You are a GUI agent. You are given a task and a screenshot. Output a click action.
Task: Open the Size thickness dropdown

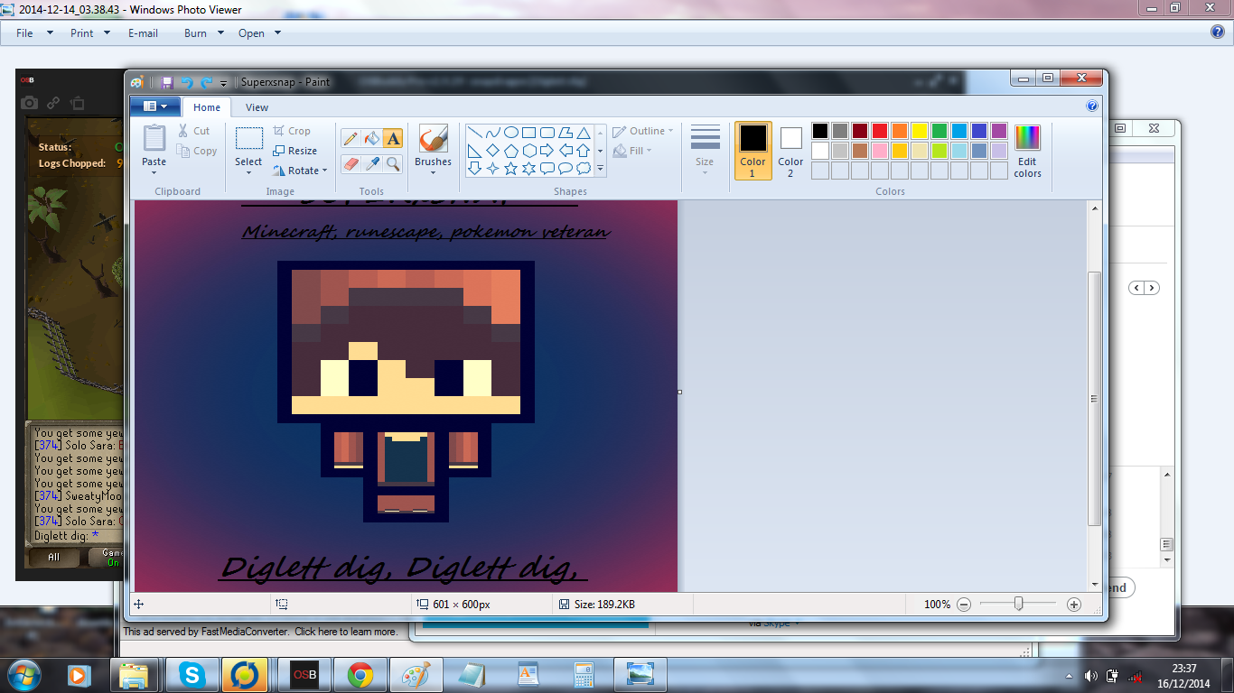click(x=706, y=150)
